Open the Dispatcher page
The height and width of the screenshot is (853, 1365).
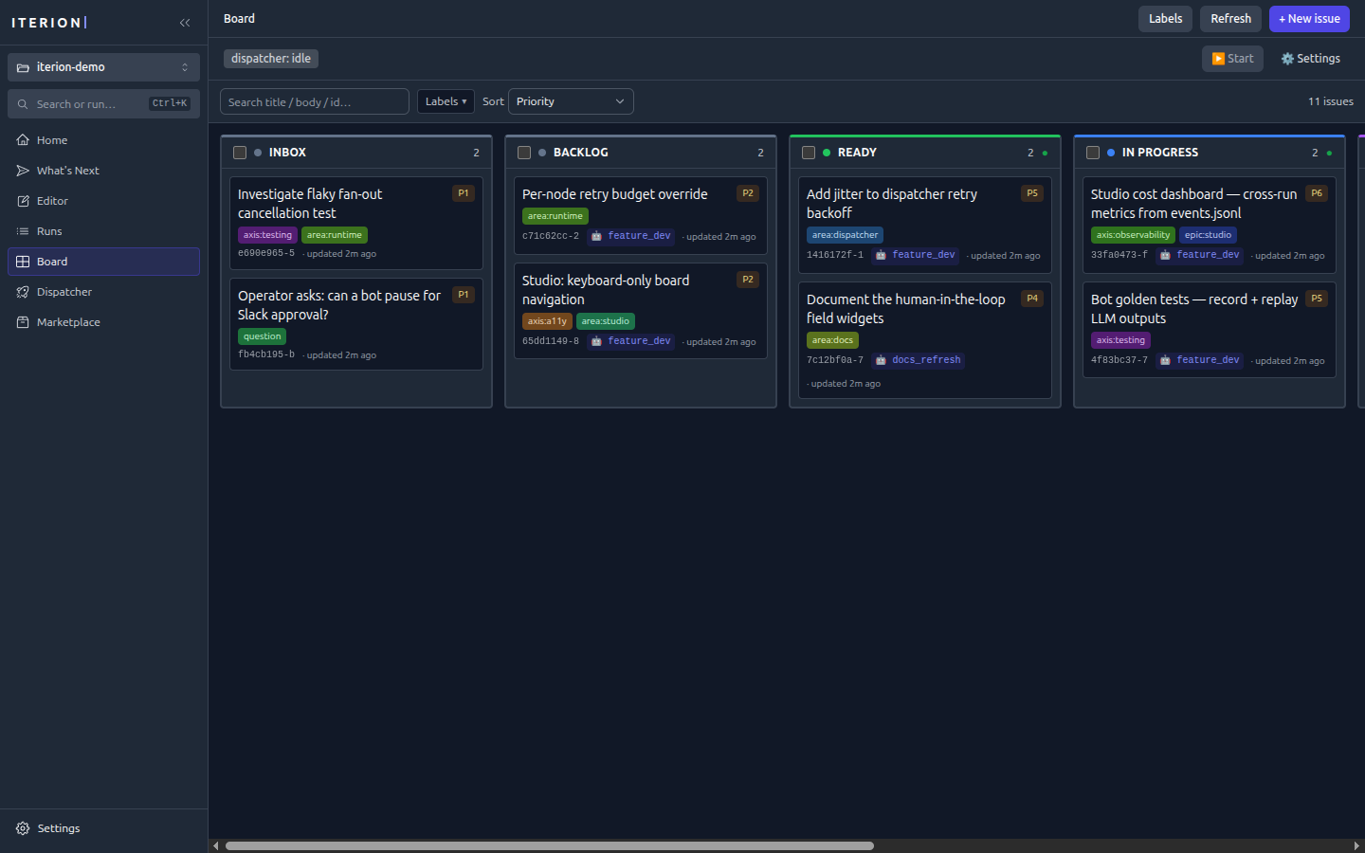(x=103, y=292)
